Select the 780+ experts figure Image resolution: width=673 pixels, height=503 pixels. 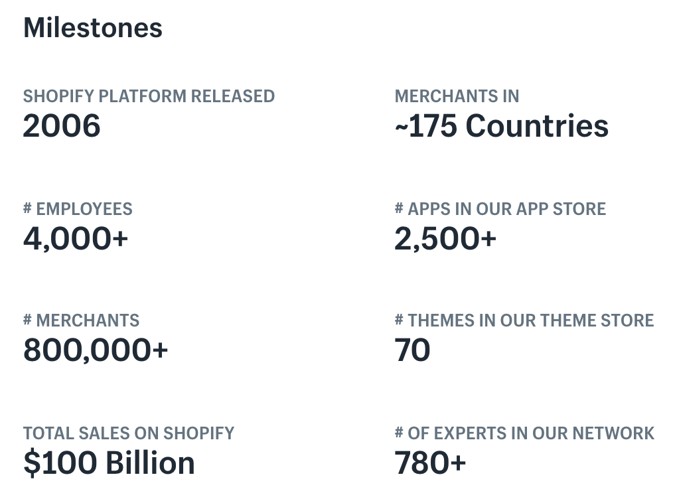click(430, 463)
